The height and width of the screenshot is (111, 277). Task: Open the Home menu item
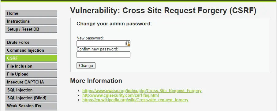coord(31,13)
